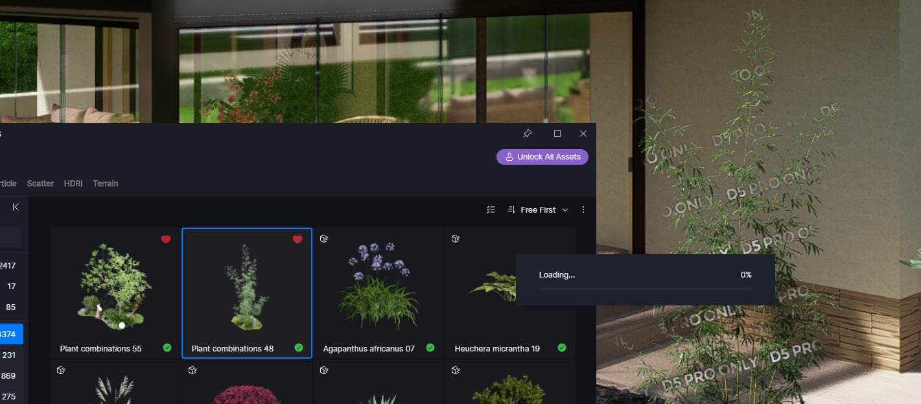Open the three-dot more options menu
The image size is (921, 404).
[583, 209]
